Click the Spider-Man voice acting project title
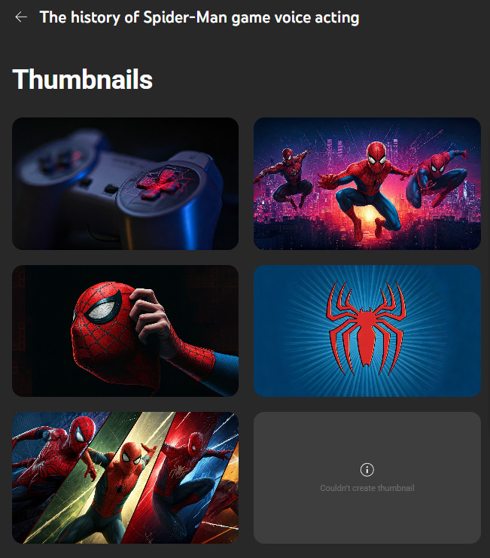Viewport: 490px width, 558px height. tap(199, 17)
